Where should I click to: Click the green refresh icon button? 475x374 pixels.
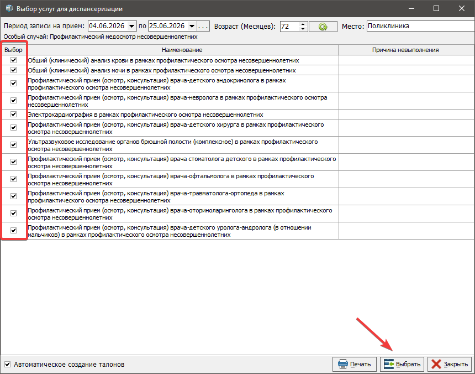(323, 27)
